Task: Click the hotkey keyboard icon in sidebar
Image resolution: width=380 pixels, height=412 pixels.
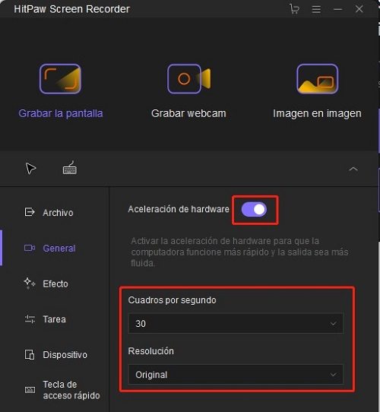Action: 30,390
